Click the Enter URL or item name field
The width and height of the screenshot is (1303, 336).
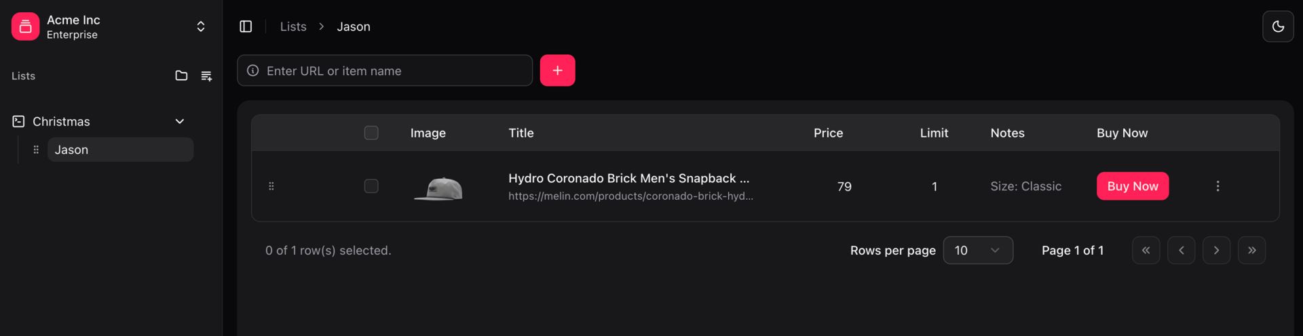385,70
